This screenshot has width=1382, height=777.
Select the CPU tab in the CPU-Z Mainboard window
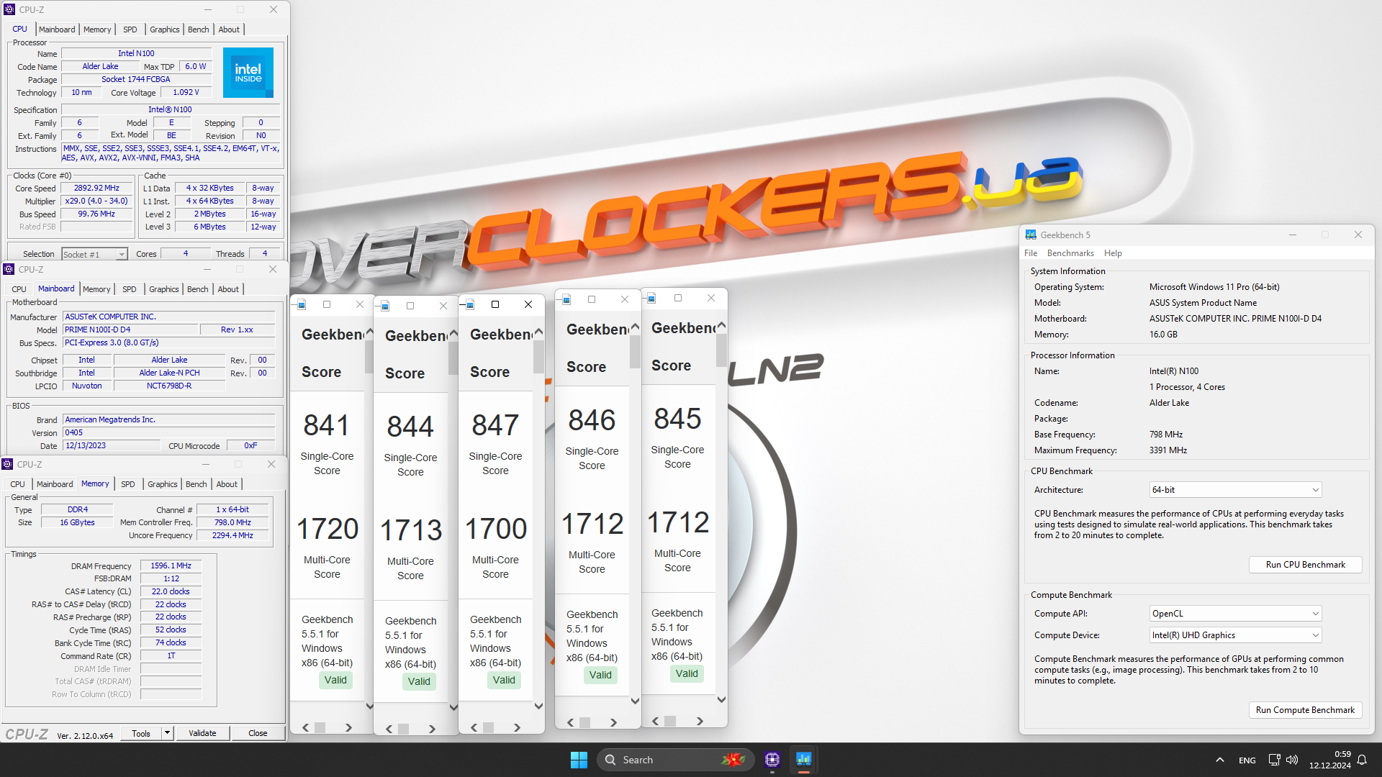click(19, 289)
